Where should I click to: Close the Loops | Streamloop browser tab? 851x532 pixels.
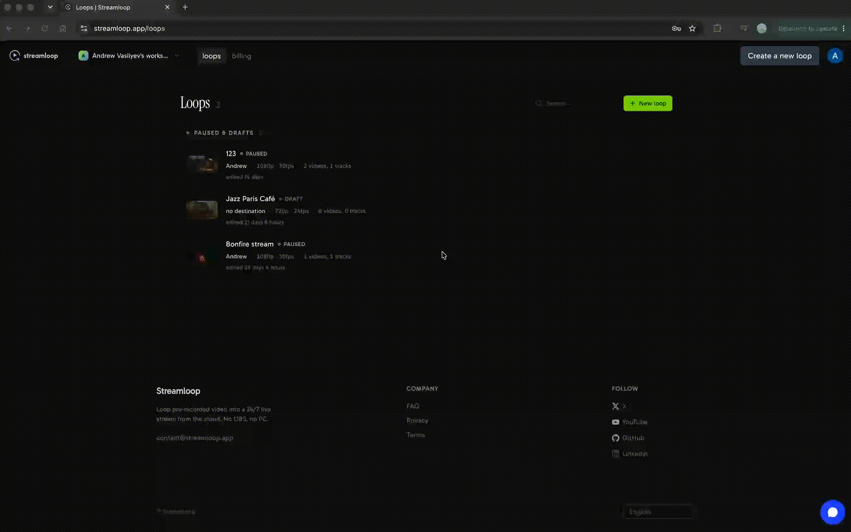click(x=167, y=7)
